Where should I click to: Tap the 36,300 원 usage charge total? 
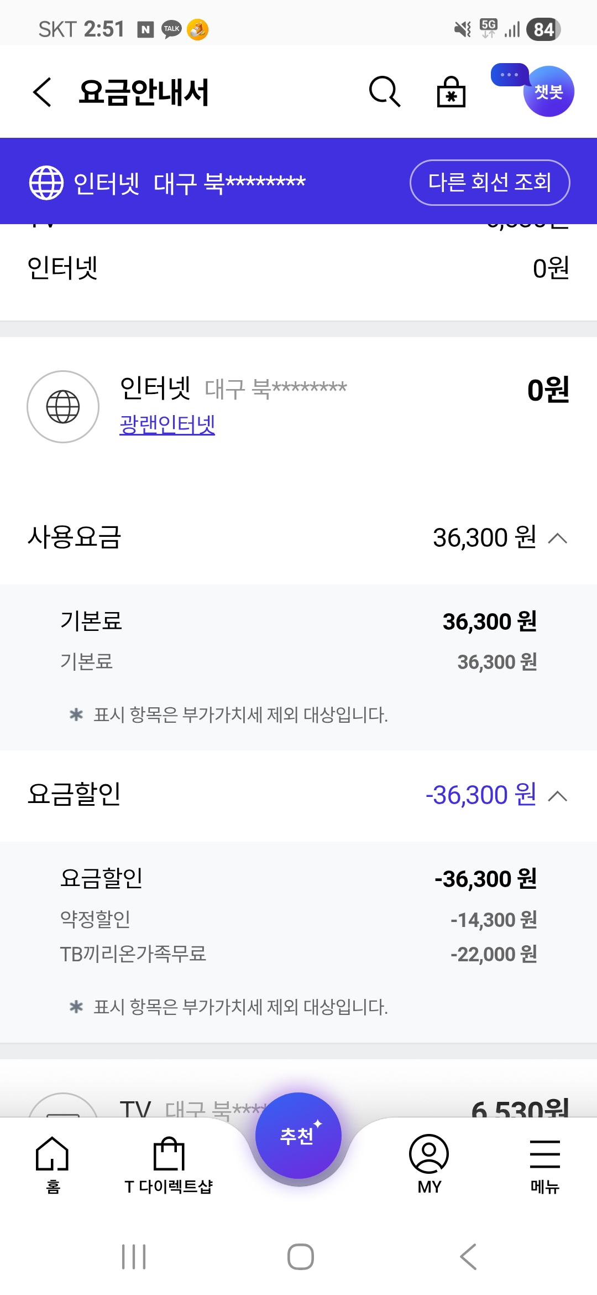pyautogui.click(x=484, y=537)
